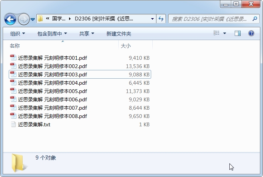Select file name 近思录集解 元刻明修本004.pdf

point(53,83)
